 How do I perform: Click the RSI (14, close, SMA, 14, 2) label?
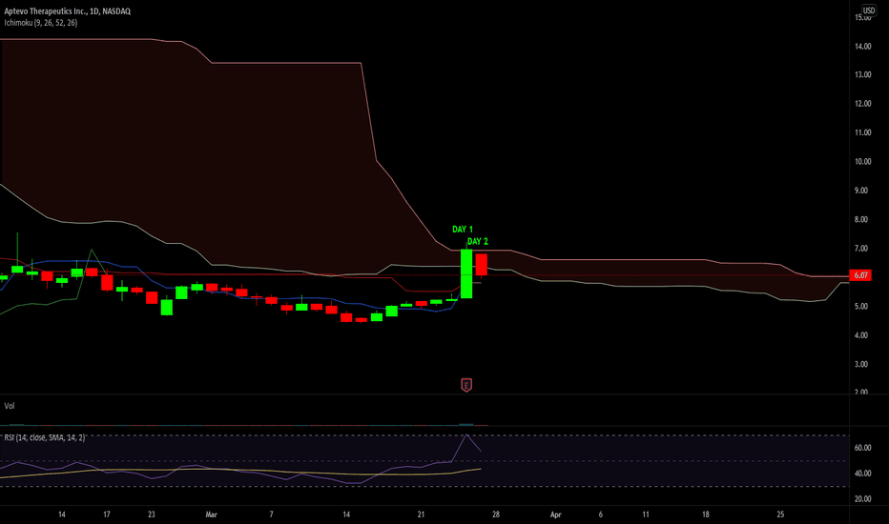pos(44,437)
